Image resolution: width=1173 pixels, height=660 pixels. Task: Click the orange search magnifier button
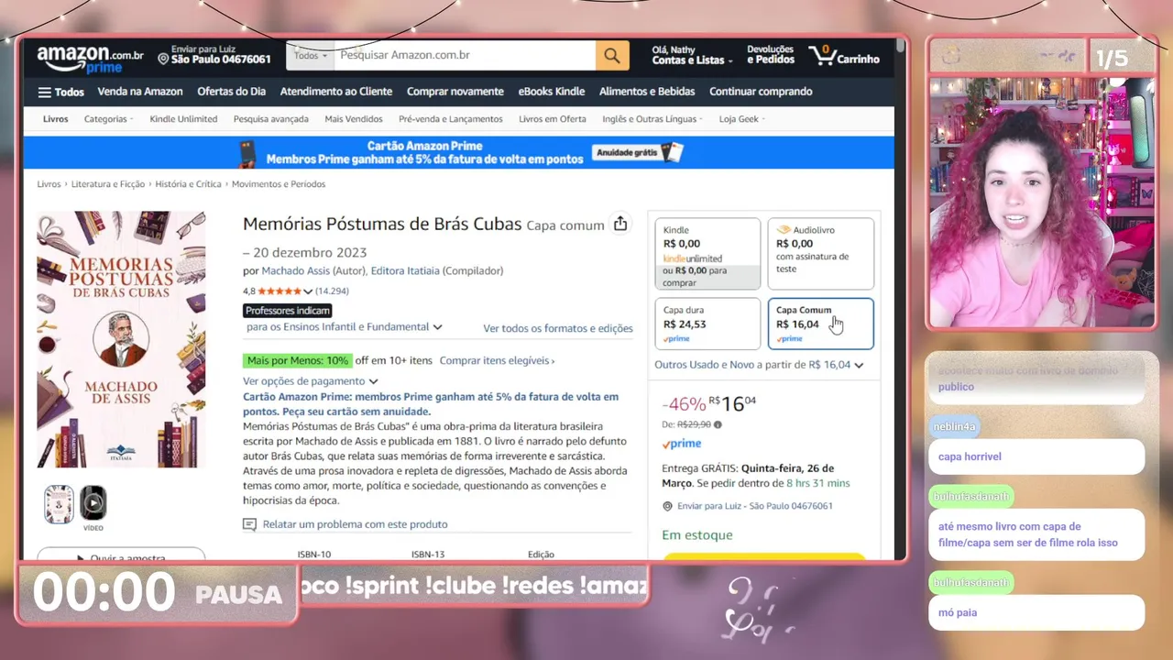(612, 56)
